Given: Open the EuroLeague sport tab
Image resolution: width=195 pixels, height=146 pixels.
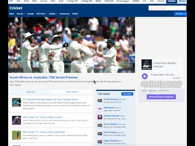Looking at the screenshot, I should pos(123,1).
